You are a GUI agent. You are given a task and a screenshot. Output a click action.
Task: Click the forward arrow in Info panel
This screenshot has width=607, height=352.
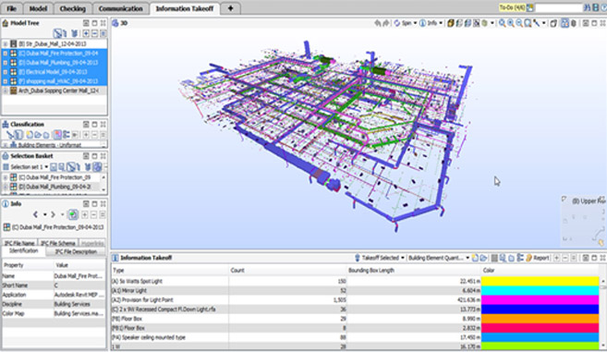click(54, 214)
